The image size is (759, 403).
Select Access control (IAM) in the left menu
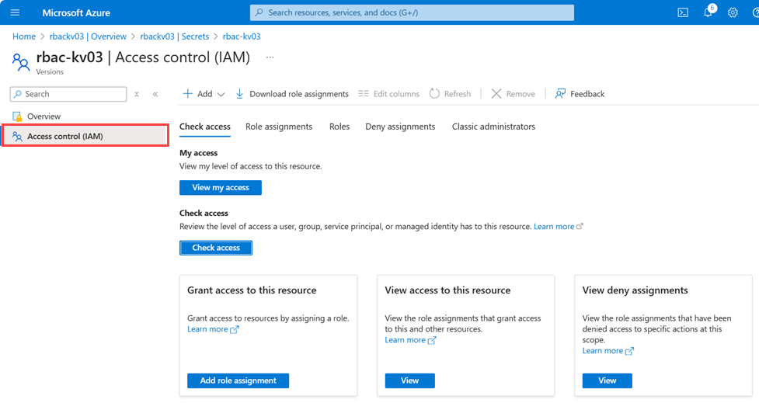[85, 135]
